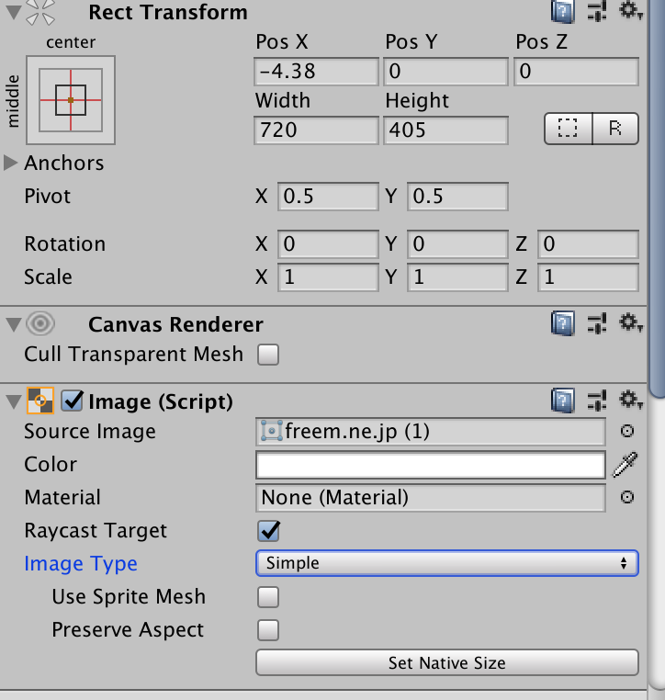Pick color with the eyedropper icon
This screenshot has height=700, width=665.
(626, 464)
